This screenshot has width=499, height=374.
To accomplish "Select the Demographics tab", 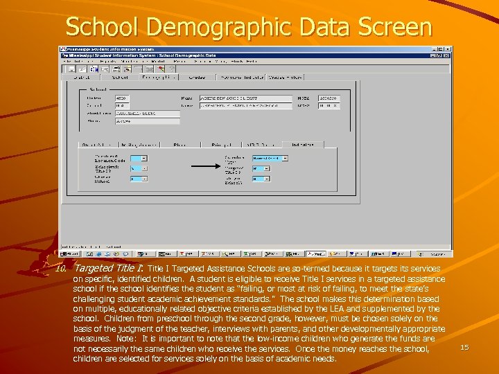I will 159,77.
